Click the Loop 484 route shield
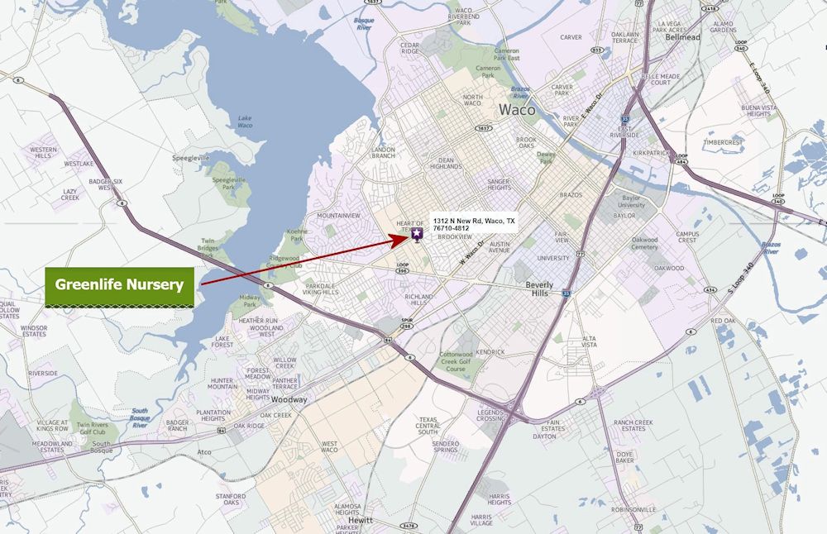 (x=681, y=158)
